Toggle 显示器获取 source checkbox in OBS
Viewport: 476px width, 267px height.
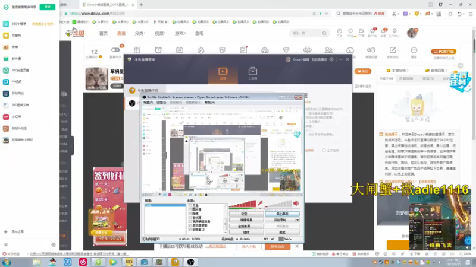pos(190,225)
